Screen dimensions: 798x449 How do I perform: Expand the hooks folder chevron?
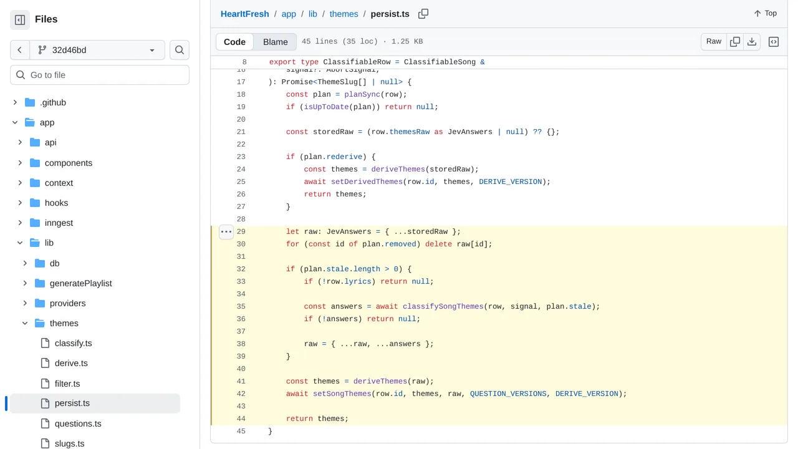(x=20, y=203)
